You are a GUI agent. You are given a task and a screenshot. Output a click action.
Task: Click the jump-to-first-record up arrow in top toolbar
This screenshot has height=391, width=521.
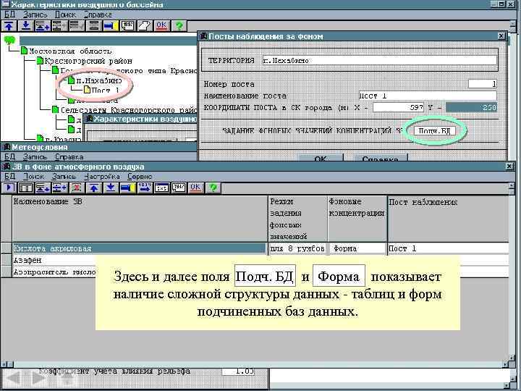9,25
